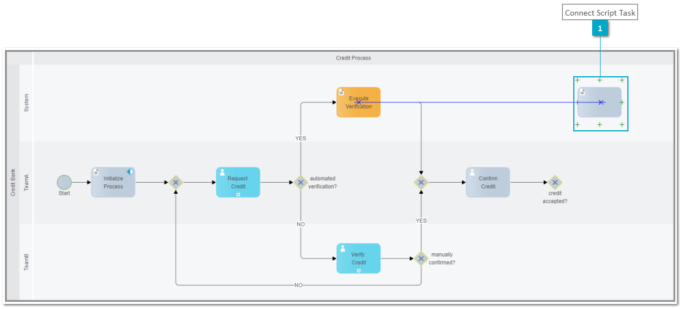The image size is (682, 309).
Task: Select the Start event circle
Action: point(64,182)
